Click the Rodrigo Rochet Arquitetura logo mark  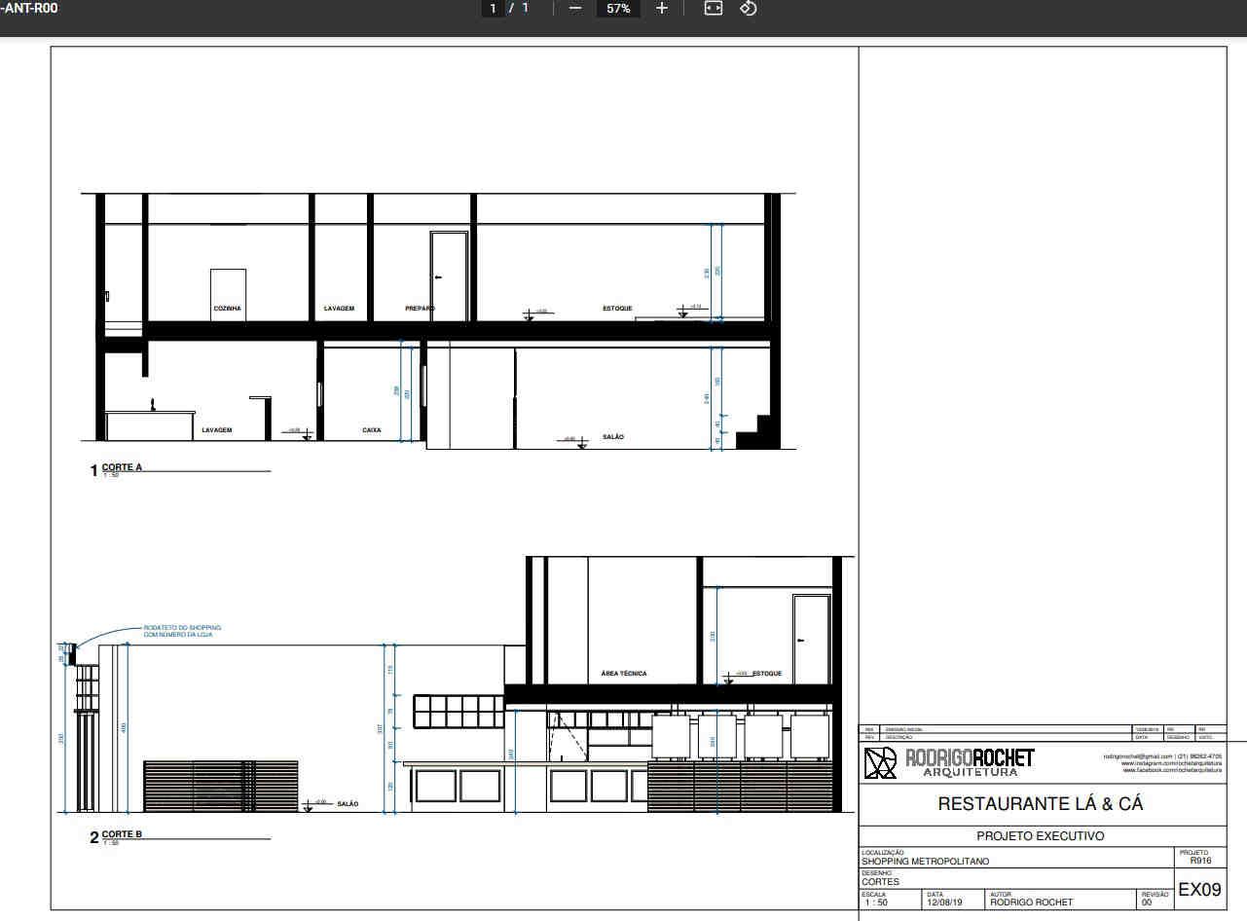tap(879, 764)
